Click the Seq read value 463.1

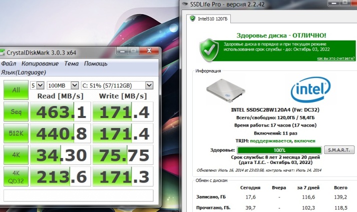click(x=61, y=111)
